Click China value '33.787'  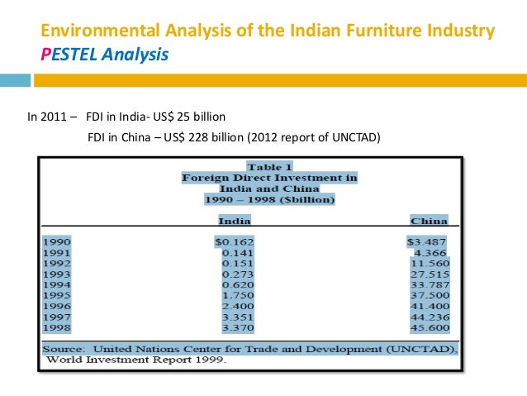point(430,285)
